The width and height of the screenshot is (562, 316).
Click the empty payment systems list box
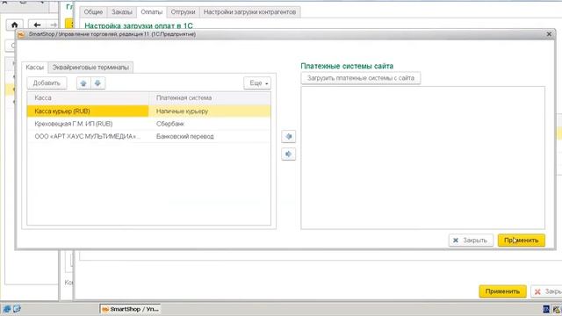pos(423,158)
